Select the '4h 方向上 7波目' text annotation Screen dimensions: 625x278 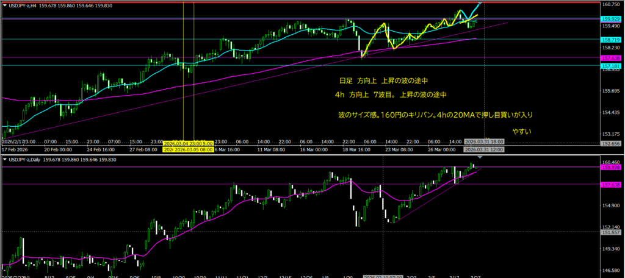(391, 95)
